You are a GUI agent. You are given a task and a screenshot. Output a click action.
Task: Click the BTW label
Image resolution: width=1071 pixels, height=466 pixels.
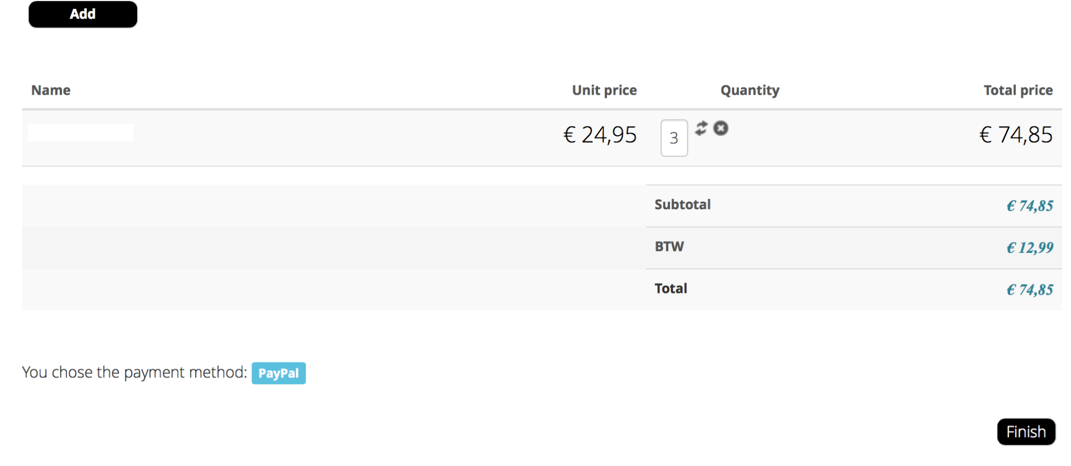point(669,247)
